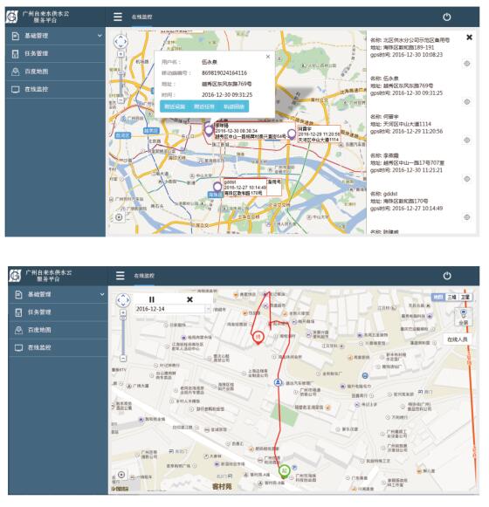Toggle the 全景 panorama control on lower map
The width and height of the screenshot is (489, 507).
463,317
